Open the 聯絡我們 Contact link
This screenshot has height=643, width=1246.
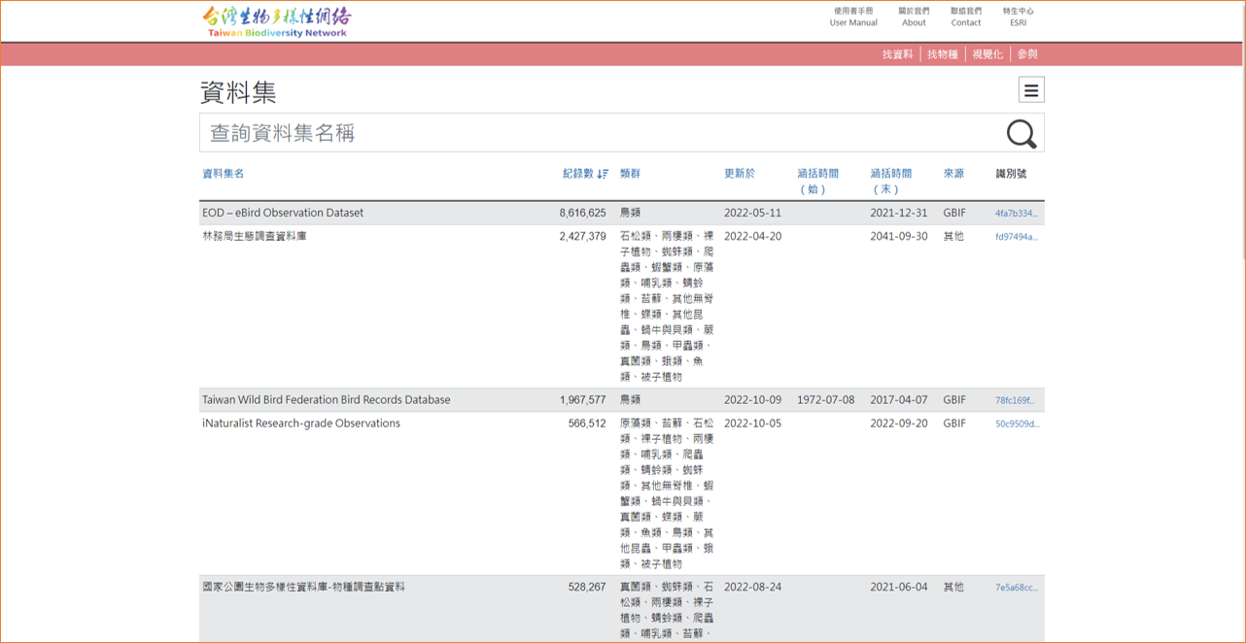click(966, 17)
